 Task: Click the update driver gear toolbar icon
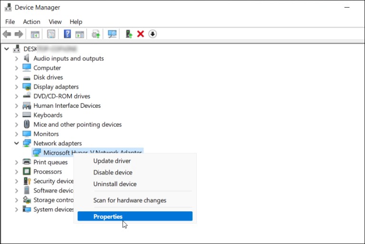pos(96,34)
